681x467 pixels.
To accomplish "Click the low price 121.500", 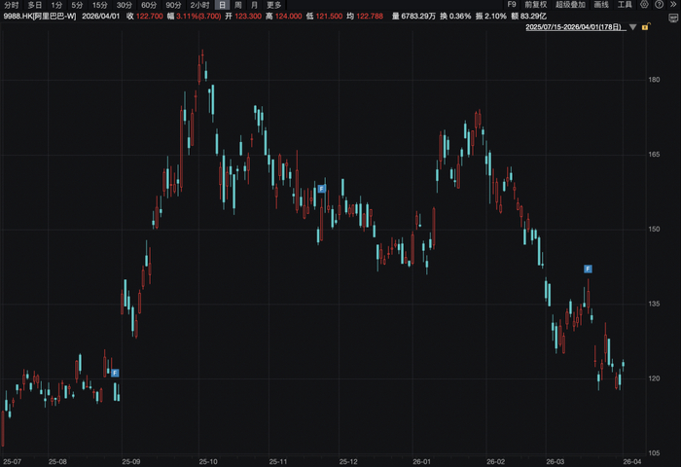I will [x=329, y=17].
